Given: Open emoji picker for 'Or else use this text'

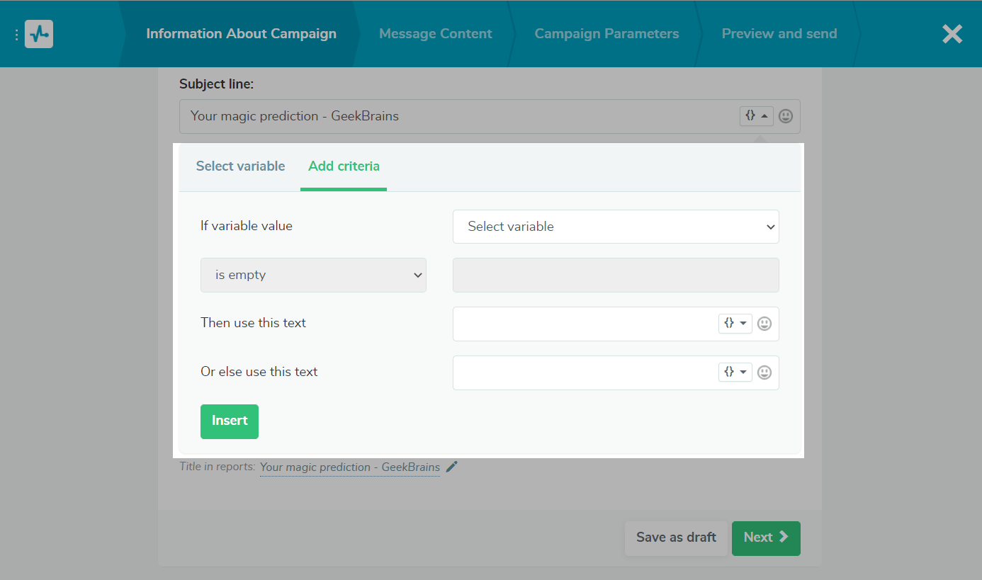Looking at the screenshot, I should pyautogui.click(x=764, y=373).
